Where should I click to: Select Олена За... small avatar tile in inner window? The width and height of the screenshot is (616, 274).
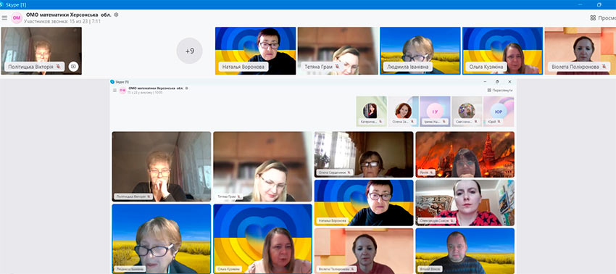click(x=403, y=111)
